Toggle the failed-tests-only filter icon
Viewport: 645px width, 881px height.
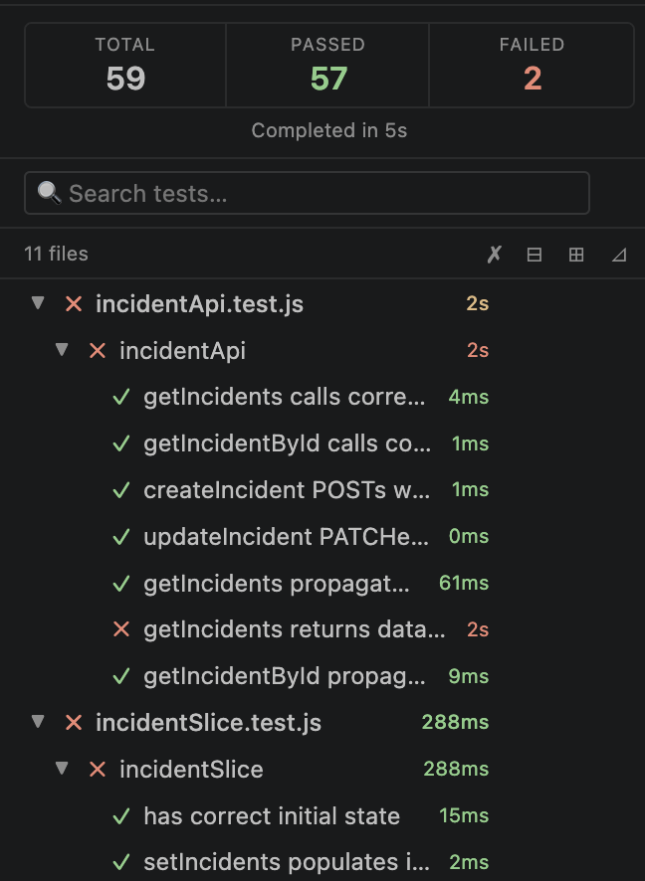tap(494, 255)
